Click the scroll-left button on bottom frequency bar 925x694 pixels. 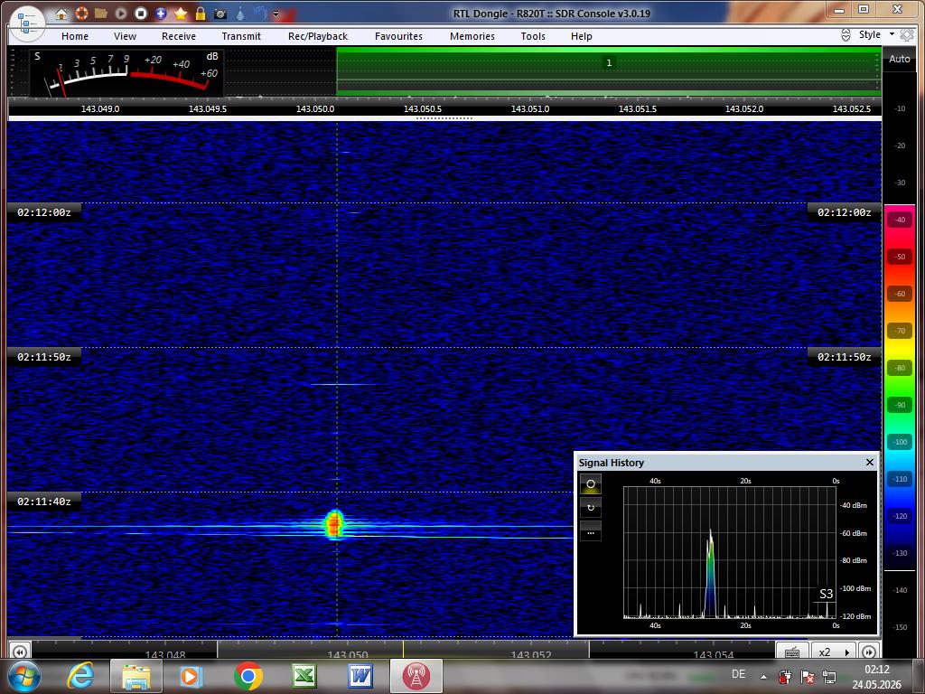pyautogui.click(x=20, y=652)
